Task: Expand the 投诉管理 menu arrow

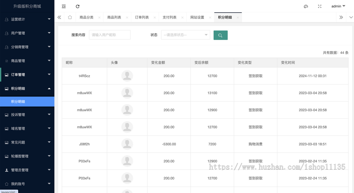Action: point(49,115)
